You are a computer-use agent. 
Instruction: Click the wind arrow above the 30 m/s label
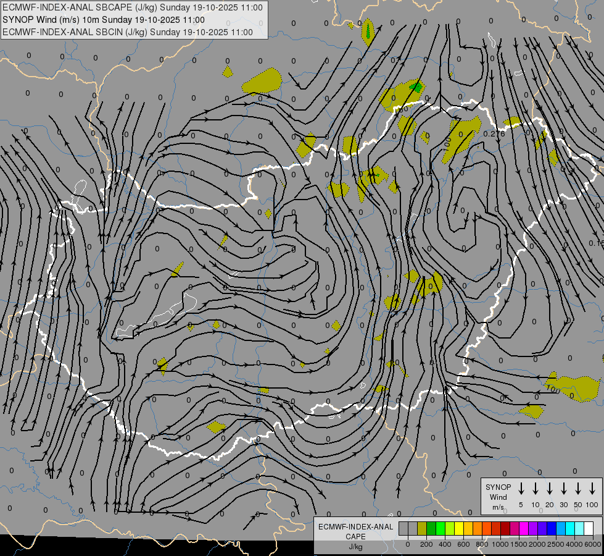[x=563, y=489]
